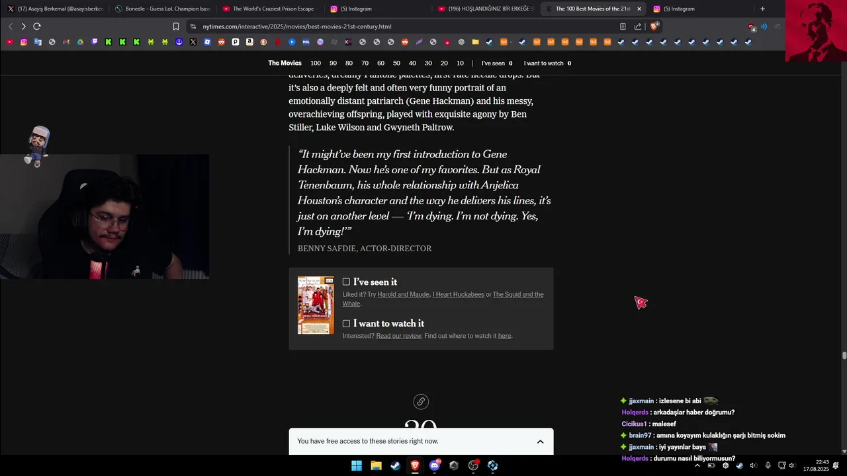Viewport: 847px width, 476px height.
Task: Open the Instagram bookmark icon
Action: point(24,42)
